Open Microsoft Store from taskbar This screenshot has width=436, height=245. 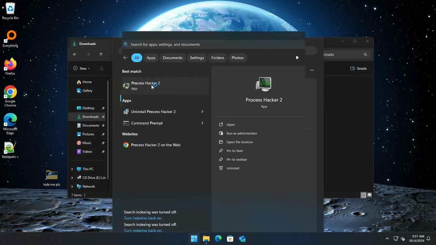click(x=230, y=239)
